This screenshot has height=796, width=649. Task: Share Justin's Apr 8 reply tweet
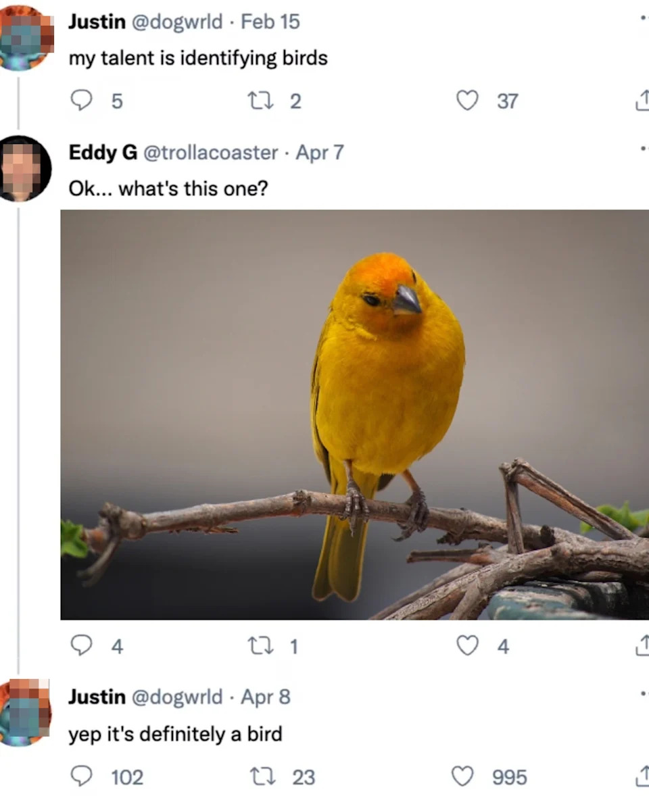tap(642, 776)
